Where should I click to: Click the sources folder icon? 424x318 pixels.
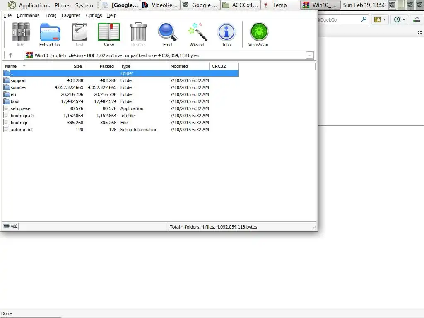7,87
